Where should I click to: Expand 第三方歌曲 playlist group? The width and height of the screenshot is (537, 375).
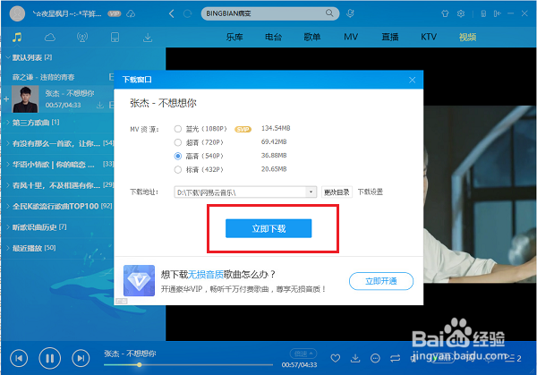(x=7, y=123)
